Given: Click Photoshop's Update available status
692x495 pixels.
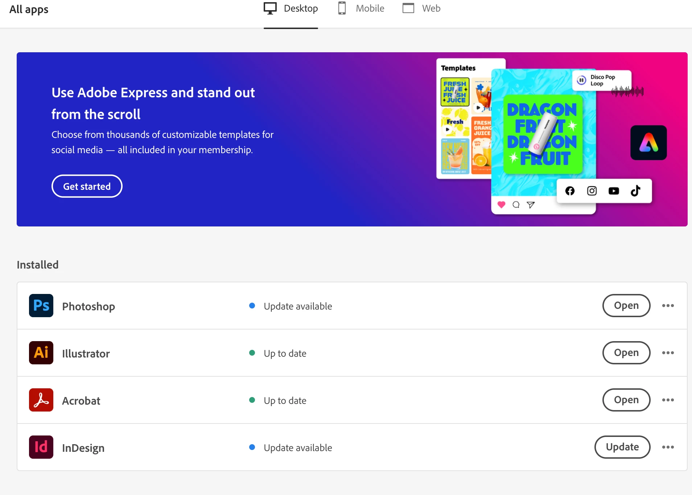Looking at the screenshot, I should pyautogui.click(x=298, y=306).
